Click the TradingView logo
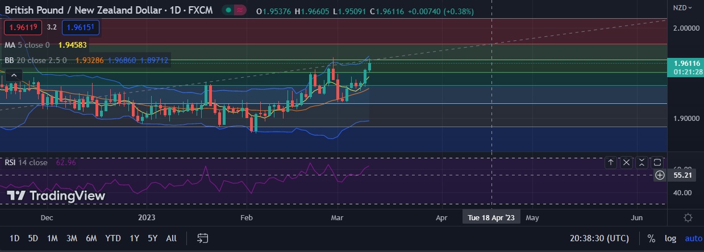 (x=56, y=196)
